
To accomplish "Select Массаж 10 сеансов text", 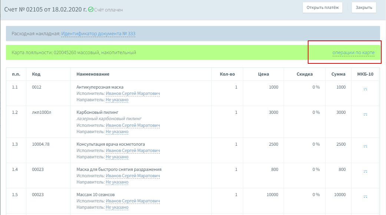I will pyautogui.click(x=96, y=195).
